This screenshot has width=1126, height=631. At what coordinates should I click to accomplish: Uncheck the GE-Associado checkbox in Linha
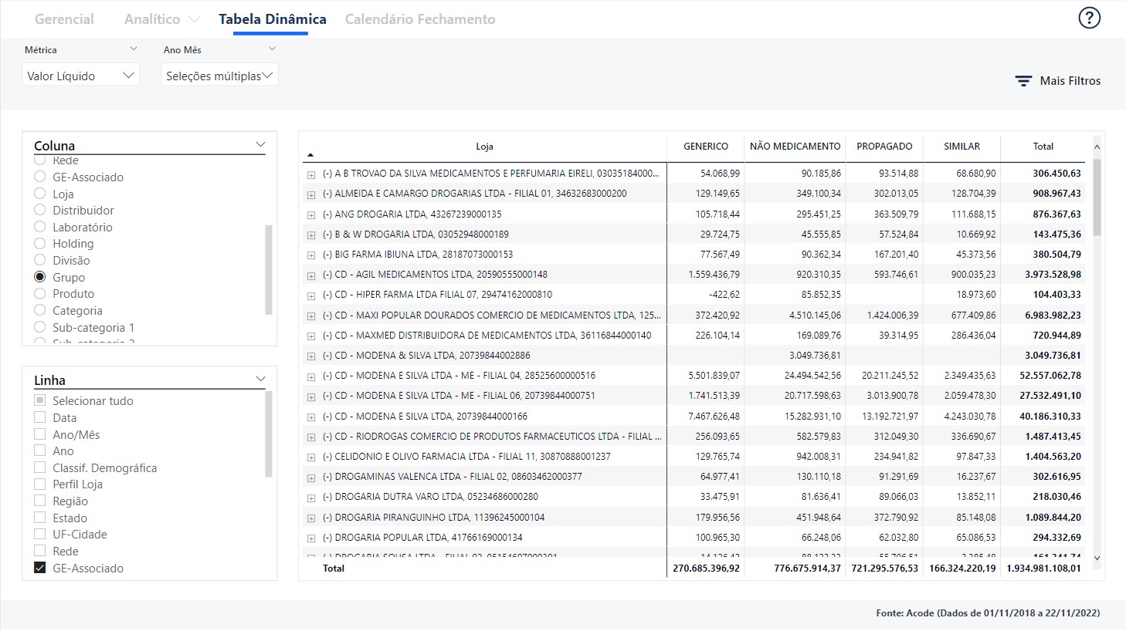click(40, 568)
